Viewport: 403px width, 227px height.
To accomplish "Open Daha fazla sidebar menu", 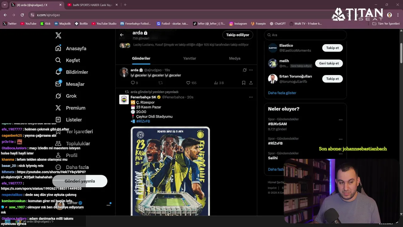I will click(x=72, y=167).
